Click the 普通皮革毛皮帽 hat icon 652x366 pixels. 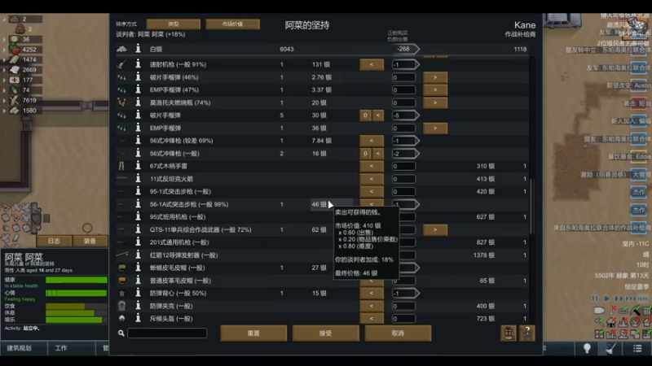tap(121, 281)
